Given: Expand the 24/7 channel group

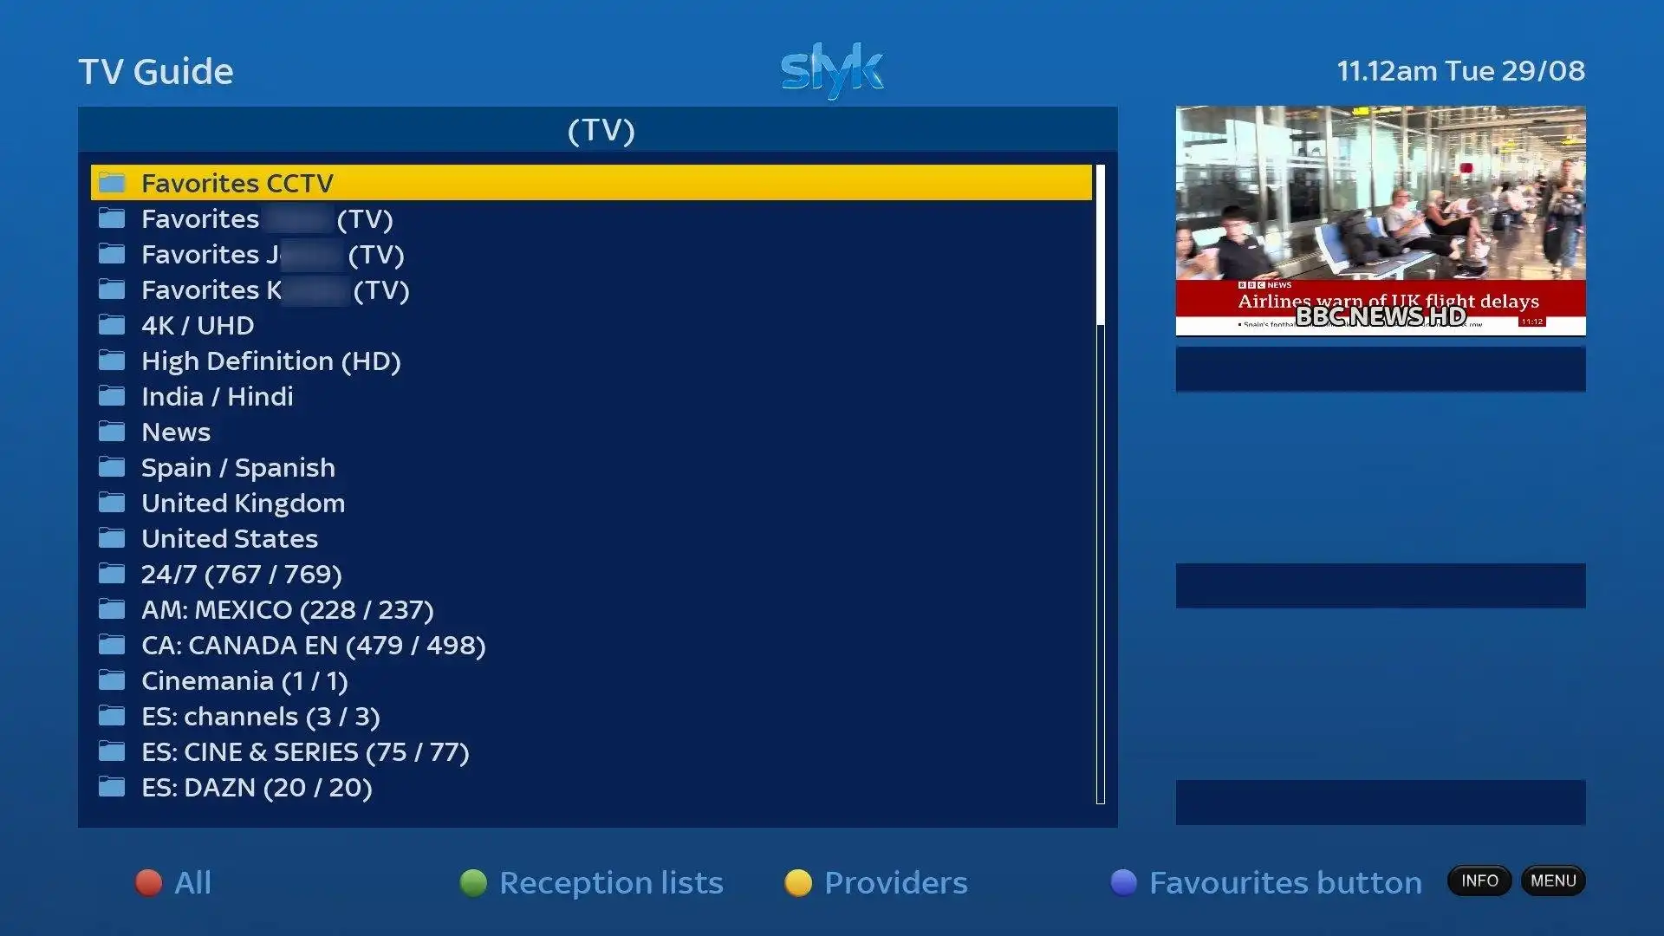Looking at the screenshot, I should (x=239, y=574).
